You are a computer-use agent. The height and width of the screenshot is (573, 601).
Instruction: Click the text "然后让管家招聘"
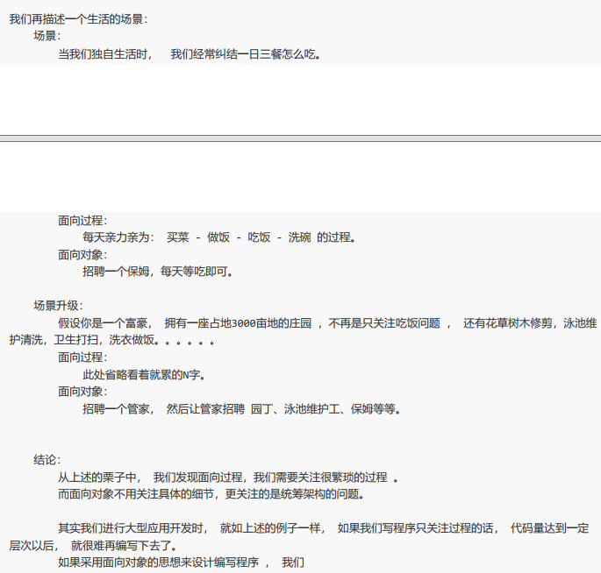click(205, 409)
